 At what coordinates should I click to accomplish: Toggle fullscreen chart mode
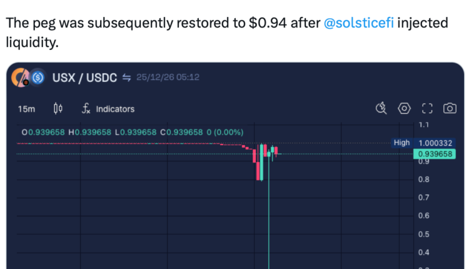click(x=427, y=109)
